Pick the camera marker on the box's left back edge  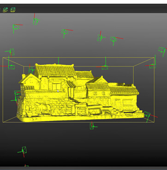(11, 66)
